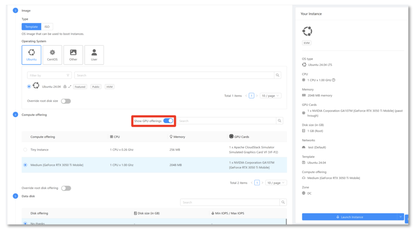414x231 pixels.
Task: Enable Override root disk size switch
Action: [x=66, y=101]
